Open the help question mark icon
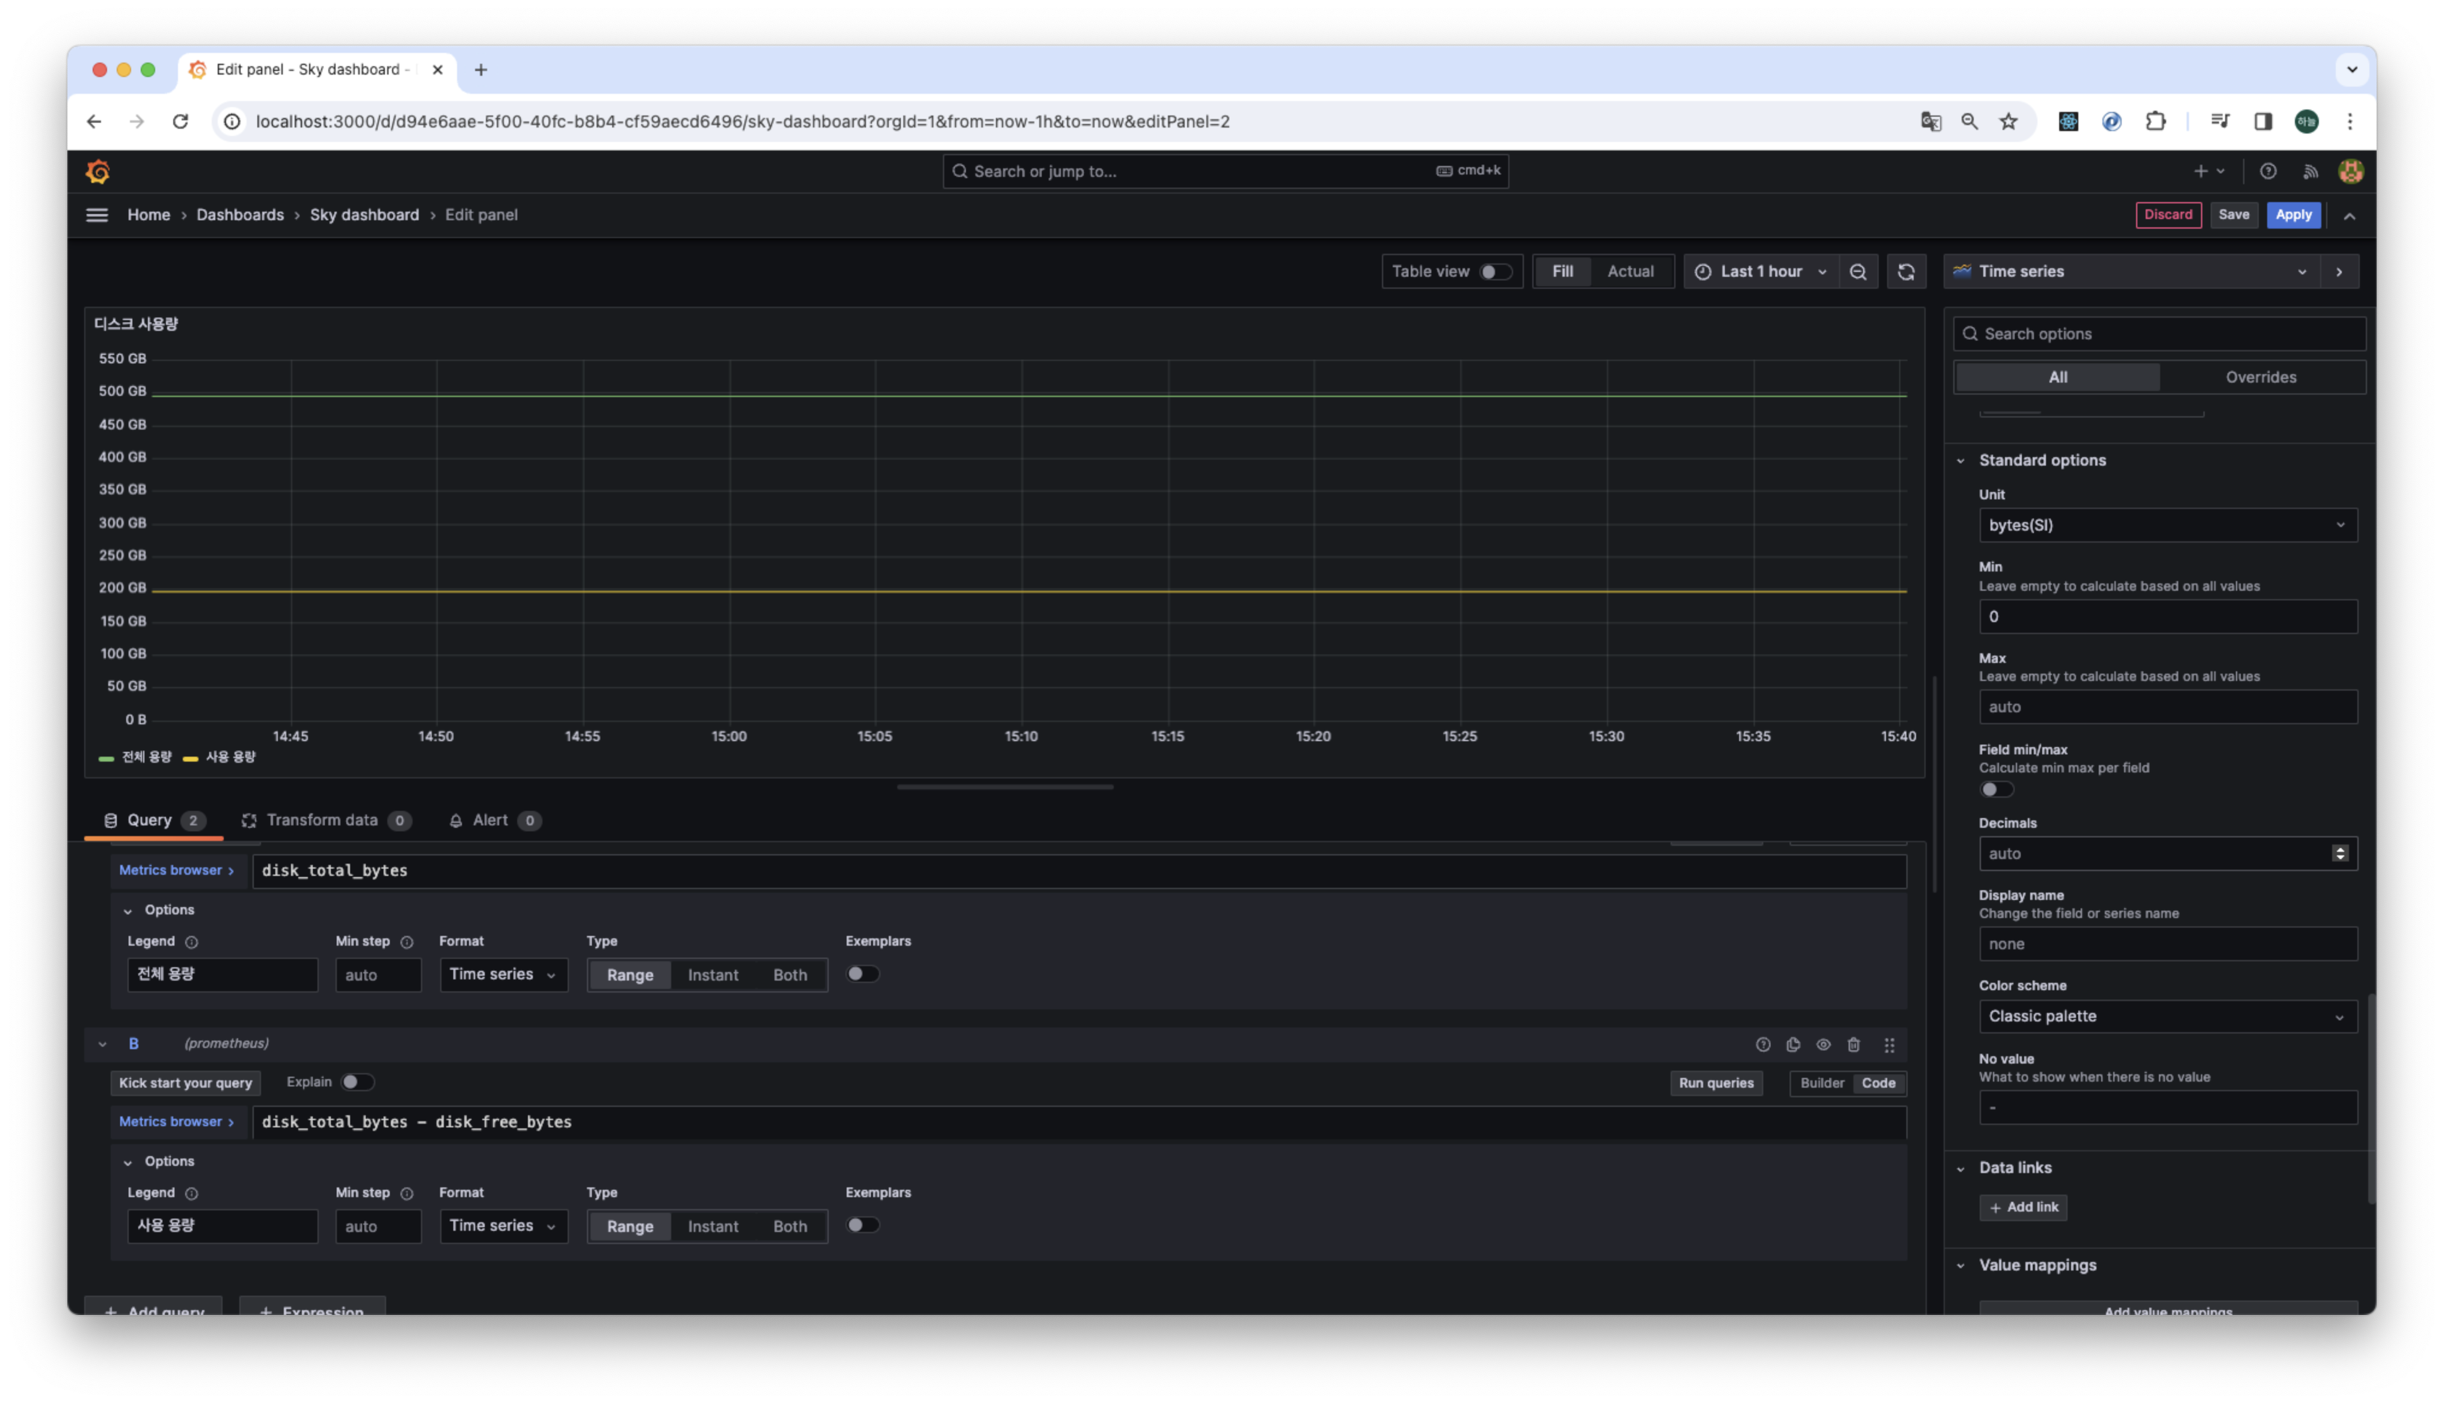Screen dimensions: 2444x1404 2268,171
